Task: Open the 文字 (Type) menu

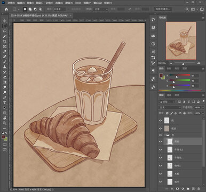Action: [49, 3]
